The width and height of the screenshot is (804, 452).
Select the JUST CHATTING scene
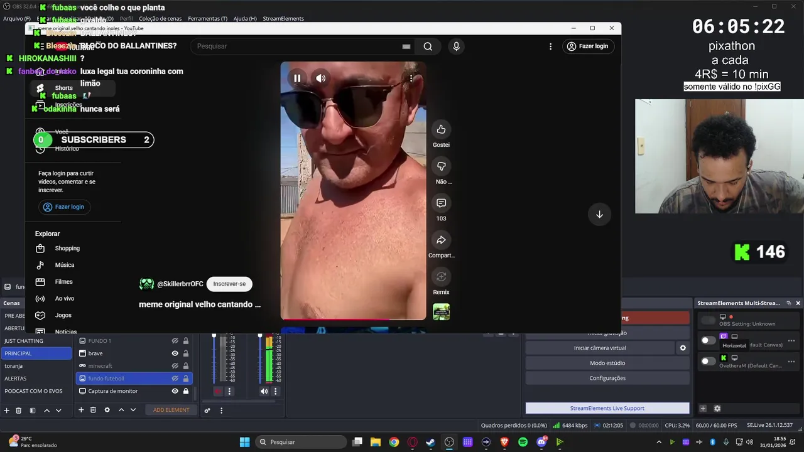click(36, 341)
